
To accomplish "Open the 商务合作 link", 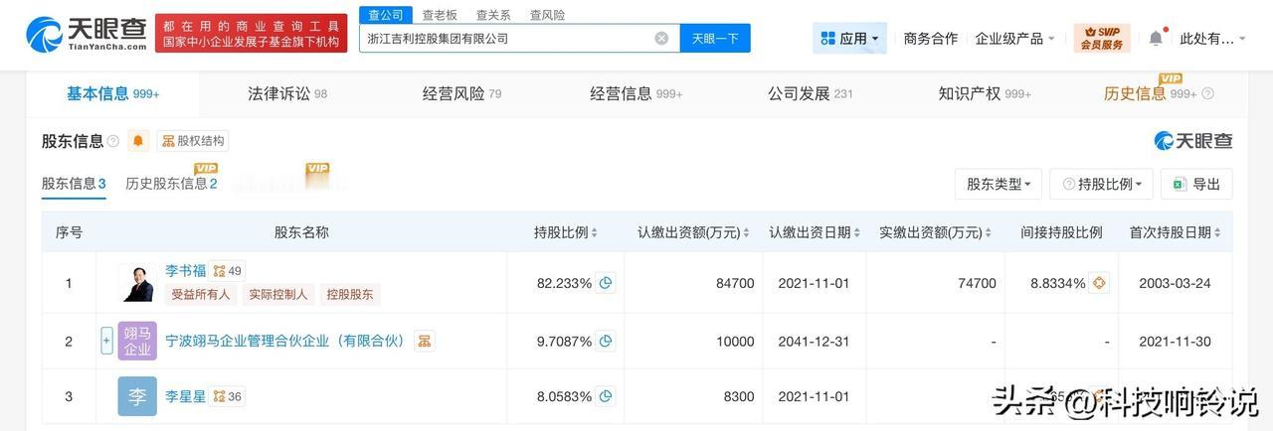I will [931, 39].
